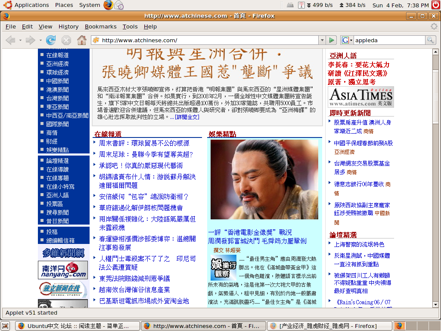This screenshot has width=441, height=331.
Task: Open 周末足球：曼聯今季有望奪英超 link
Action: tap(146, 155)
